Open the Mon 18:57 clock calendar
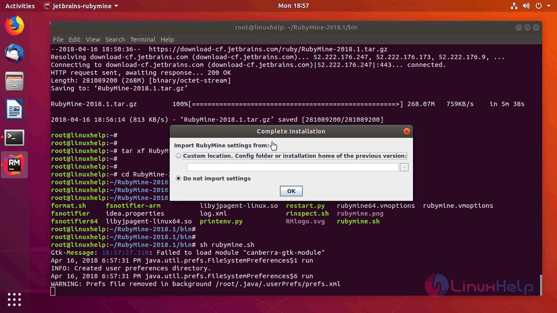This screenshot has width=557, height=313. point(293,6)
